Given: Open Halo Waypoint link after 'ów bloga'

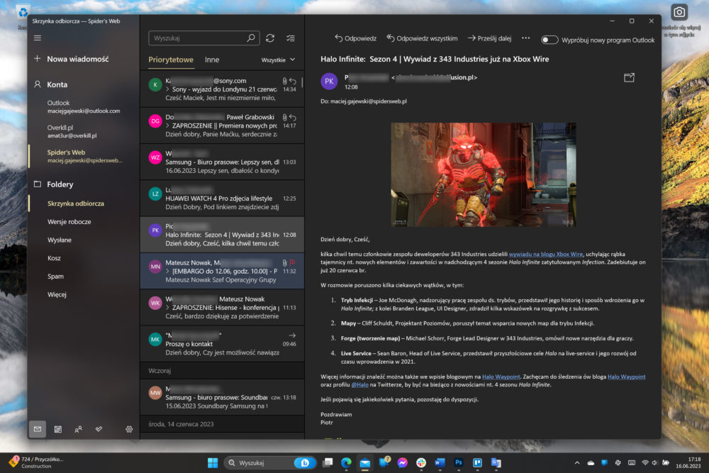Looking at the screenshot, I should (626, 377).
